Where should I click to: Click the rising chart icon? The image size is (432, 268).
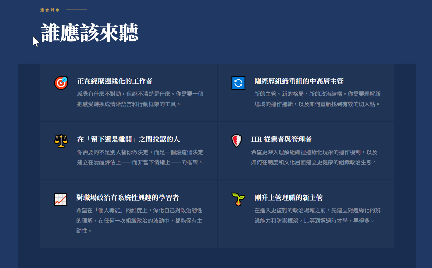pyautogui.click(x=60, y=199)
